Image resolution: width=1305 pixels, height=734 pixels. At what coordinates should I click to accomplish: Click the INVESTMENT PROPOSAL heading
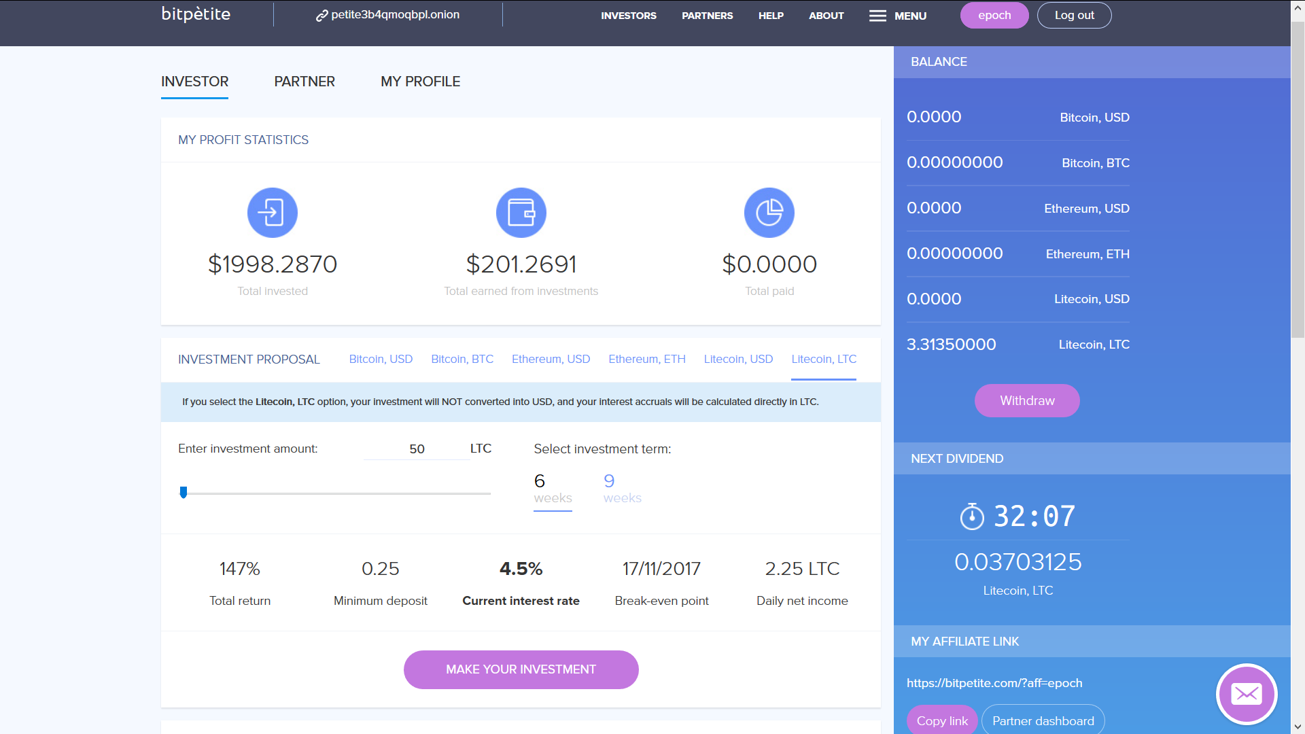click(x=249, y=360)
